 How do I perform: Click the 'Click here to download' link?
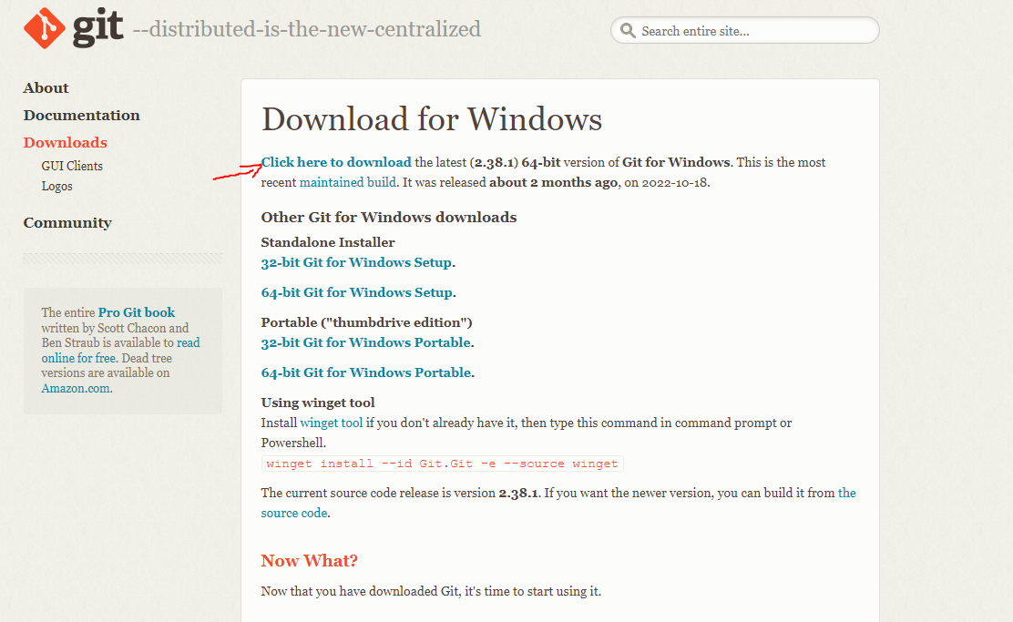336,162
